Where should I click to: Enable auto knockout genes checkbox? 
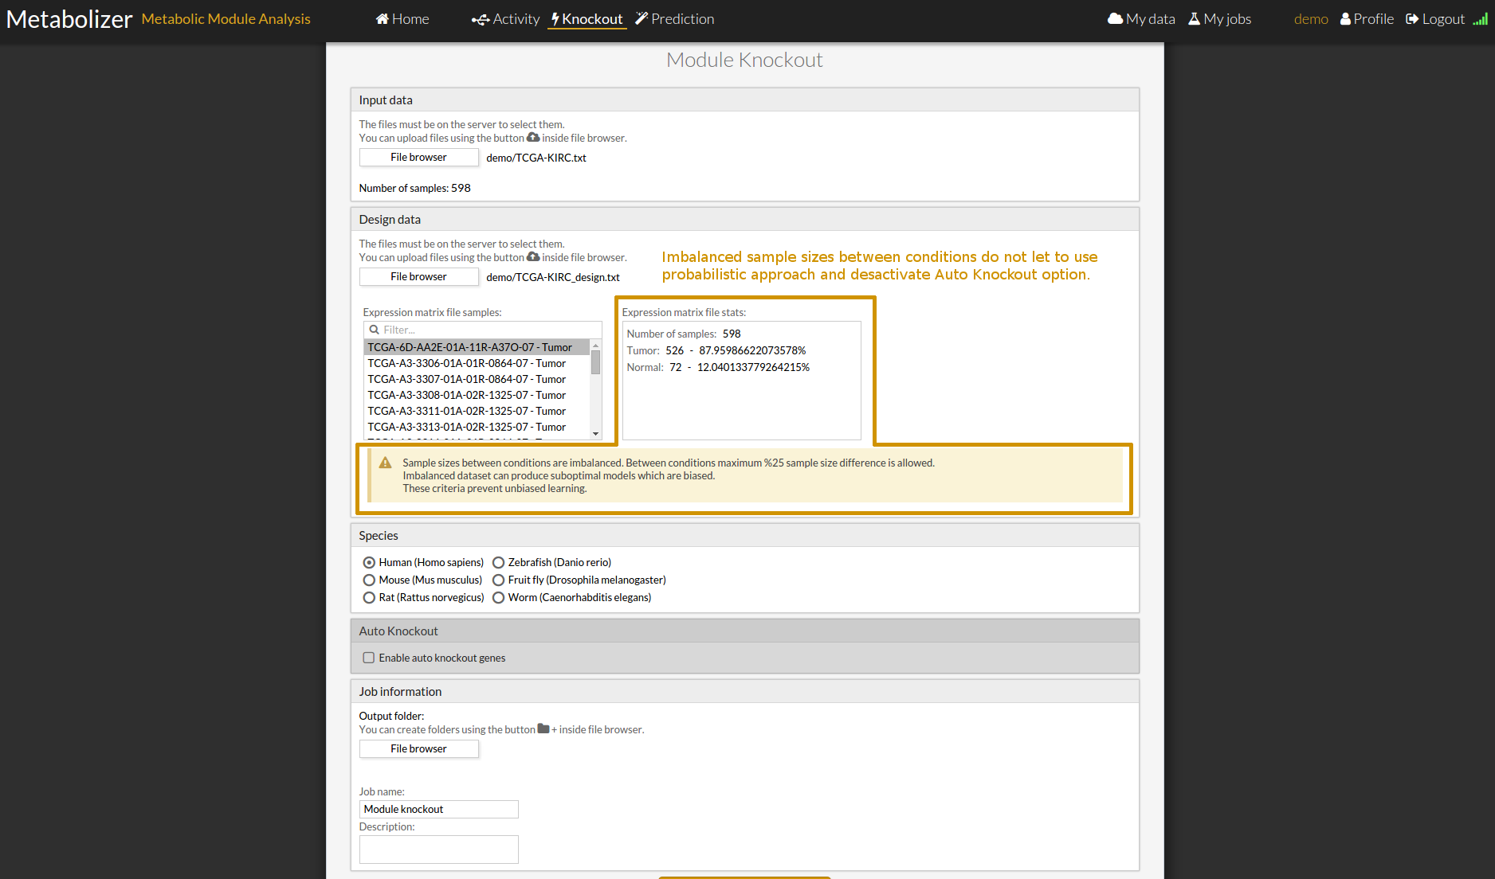click(x=369, y=658)
